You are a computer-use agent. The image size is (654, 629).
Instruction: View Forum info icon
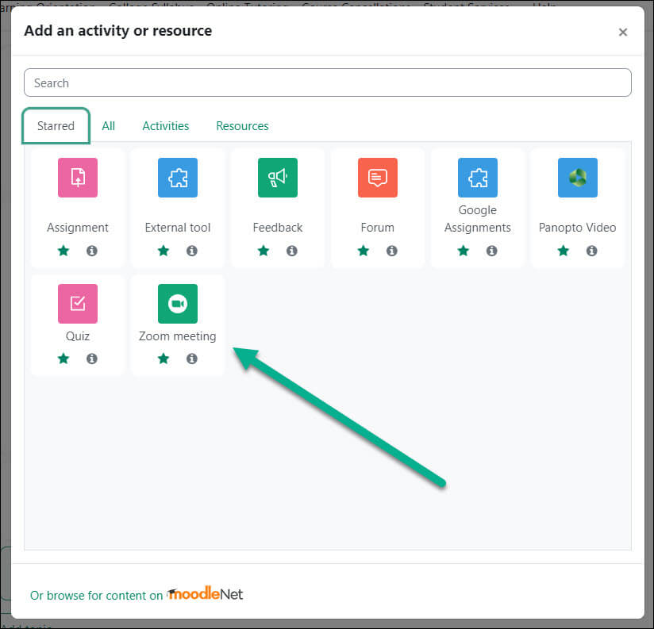[391, 251]
